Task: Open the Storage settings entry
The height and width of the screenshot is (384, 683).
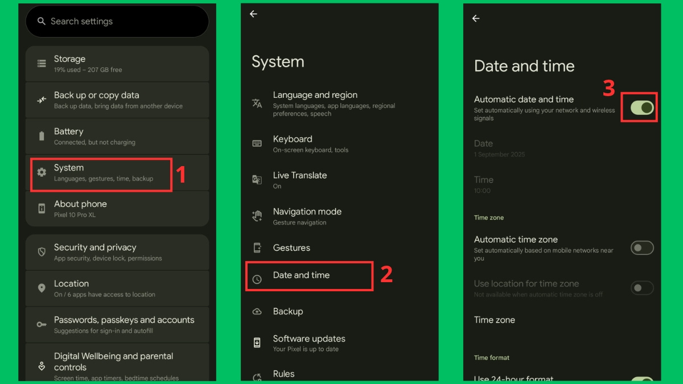Action: point(117,64)
